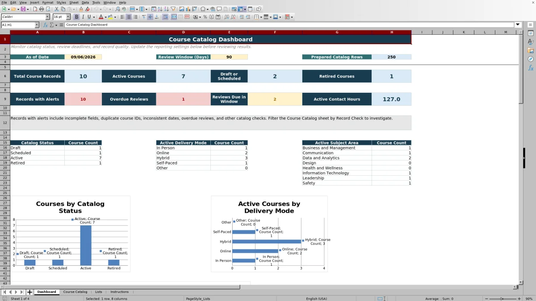Click the add new sheet plus icon
Screen dimensions: 536x301
(x=29, y=292)
